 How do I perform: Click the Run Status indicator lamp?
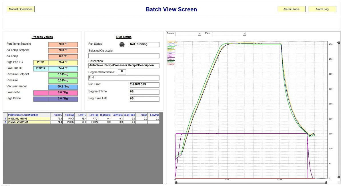point(122,44)
